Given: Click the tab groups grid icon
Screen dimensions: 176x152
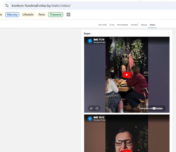Looking at the screenshot, I should (x=68, y=15).
